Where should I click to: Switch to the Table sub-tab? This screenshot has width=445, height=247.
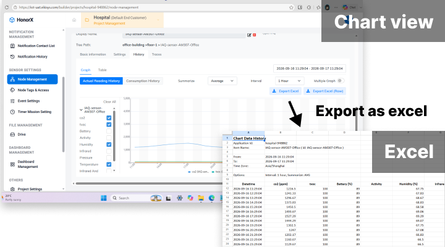(102, 70)
